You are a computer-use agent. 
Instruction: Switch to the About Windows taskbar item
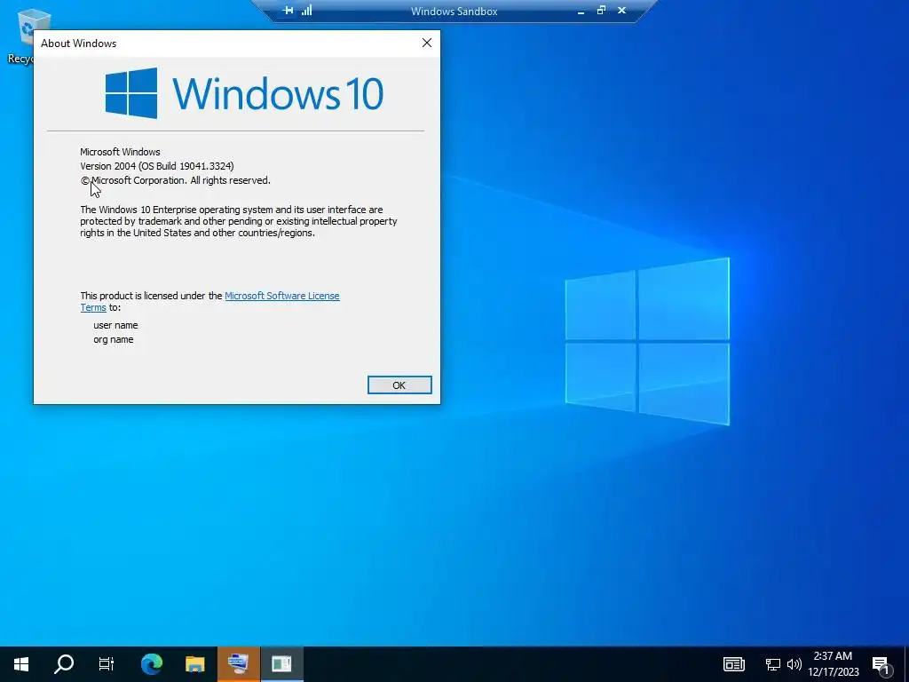[x=281, y=663]
